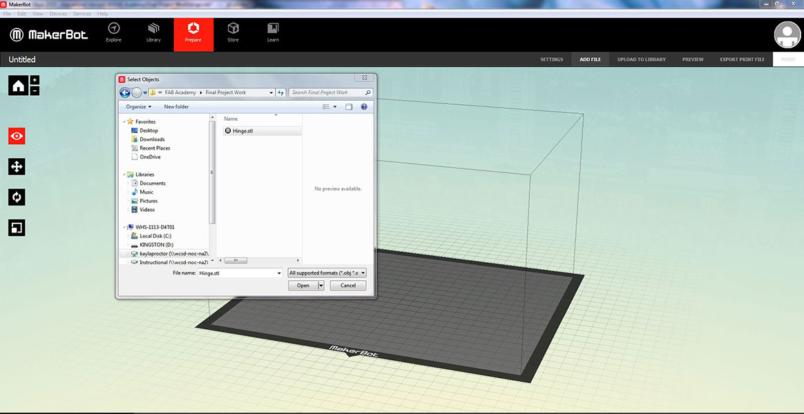Click the Name column header
Screen dimensions: 804x414
tap(231, 119)
